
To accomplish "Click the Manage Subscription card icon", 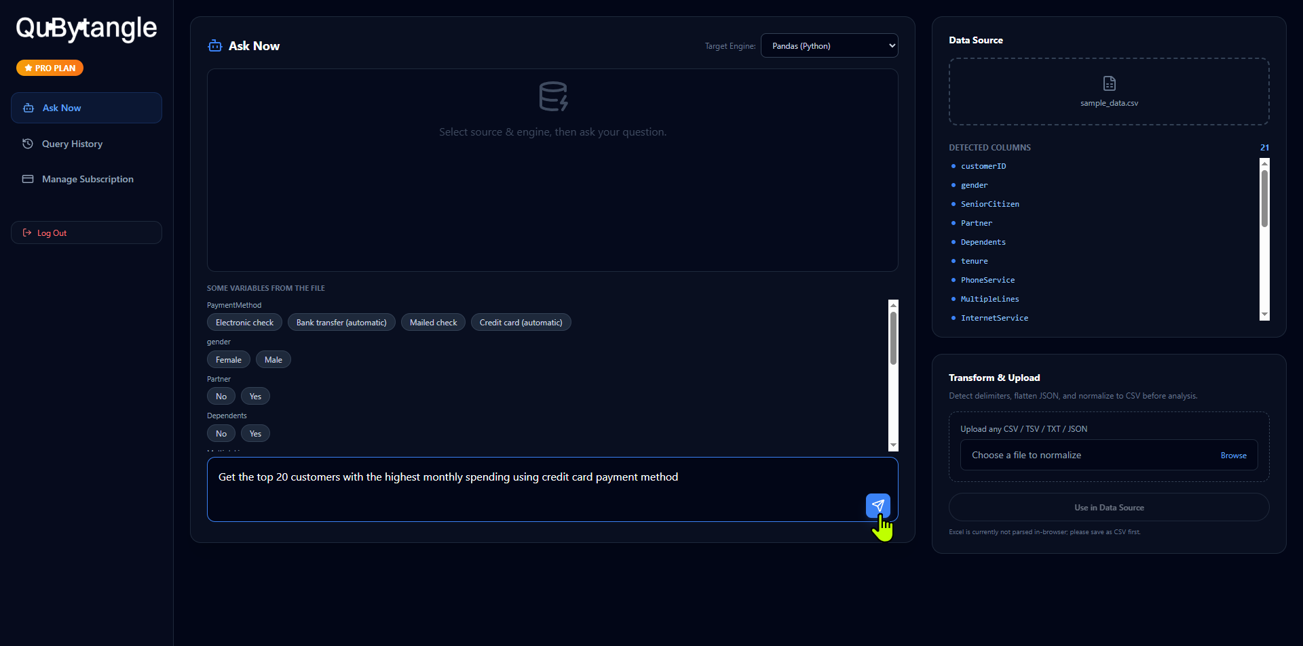I will [x=28, y=179].
